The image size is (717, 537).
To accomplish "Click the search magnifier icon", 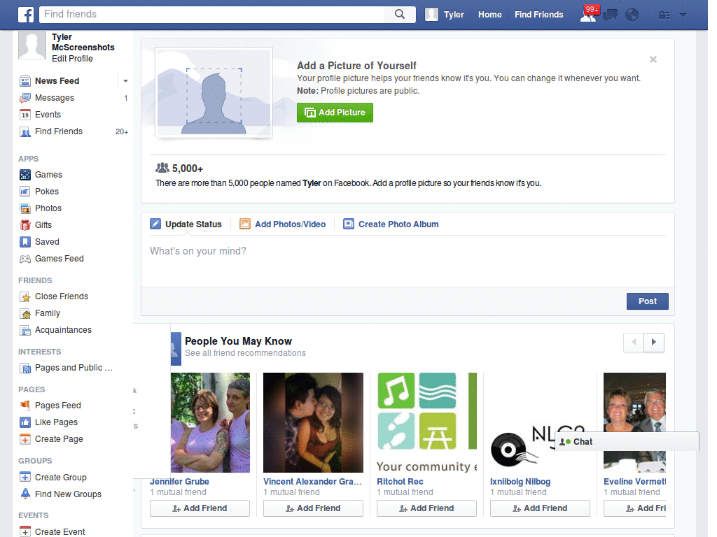I will coord(400,14).
